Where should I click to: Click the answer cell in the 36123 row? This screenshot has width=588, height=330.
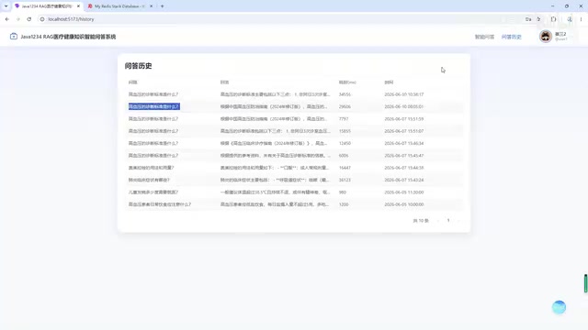275,180
